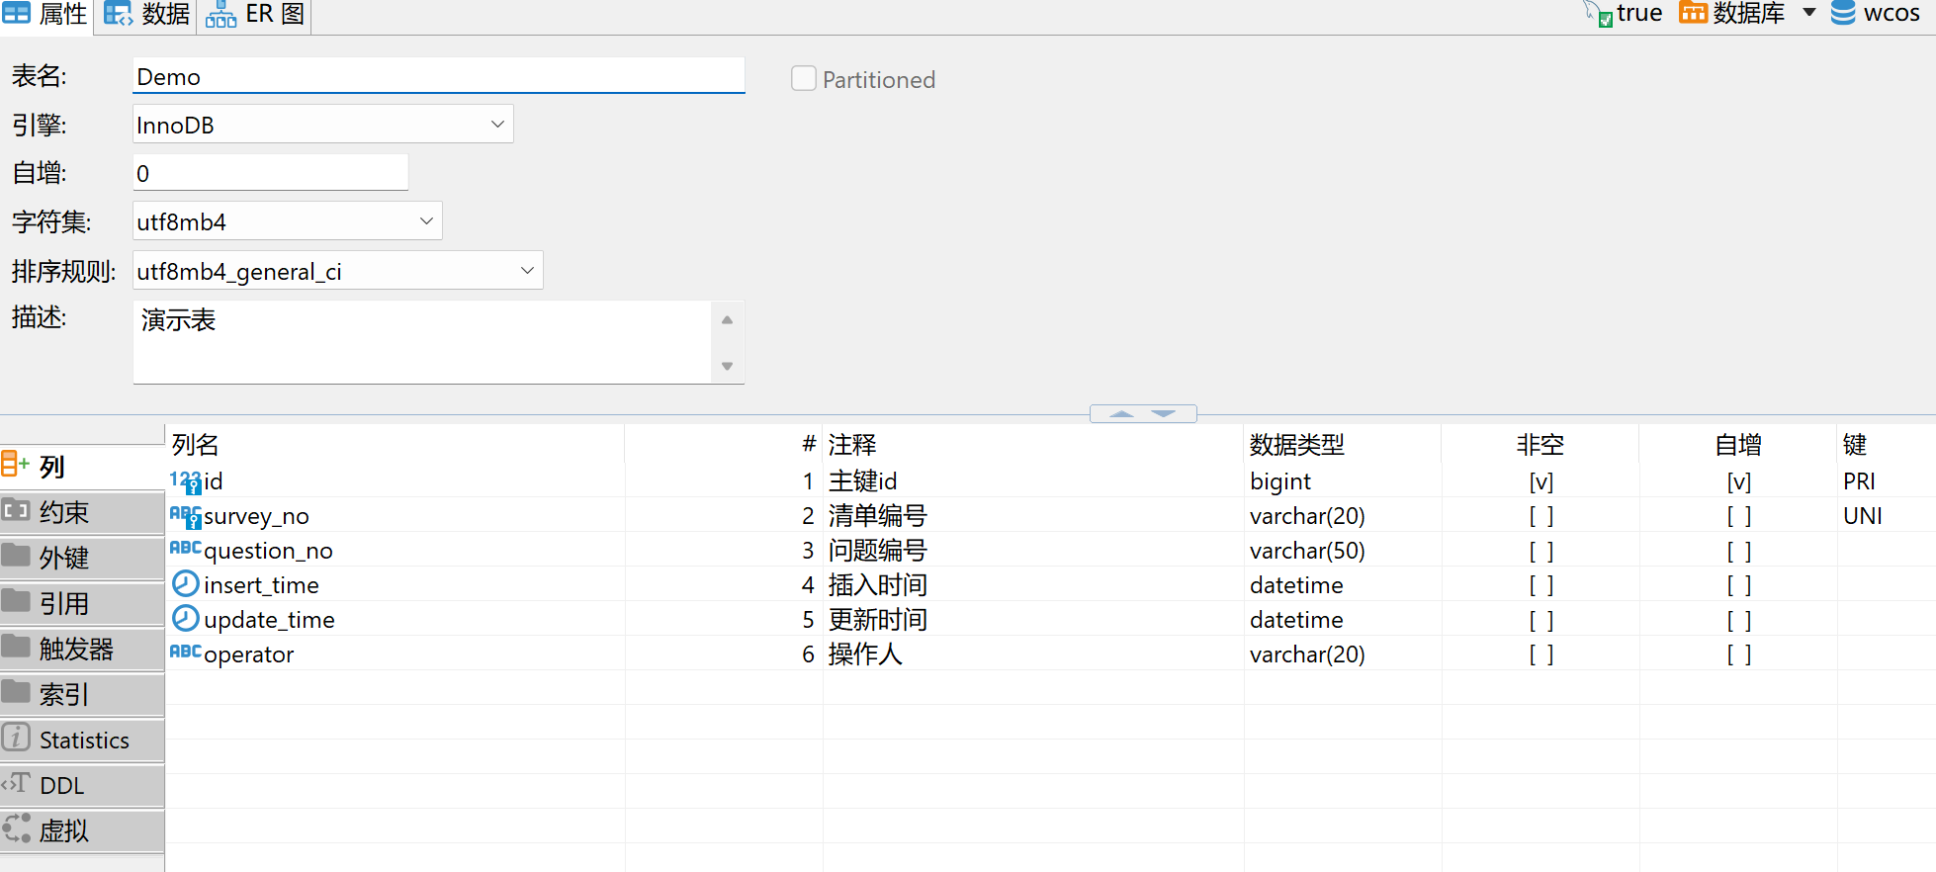Click the ER diagram tab icon
This screenshot has width=1936, height=872.
pyautogui.click(x=220, y=15)
